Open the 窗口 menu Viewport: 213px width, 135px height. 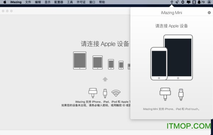[92, 2]
